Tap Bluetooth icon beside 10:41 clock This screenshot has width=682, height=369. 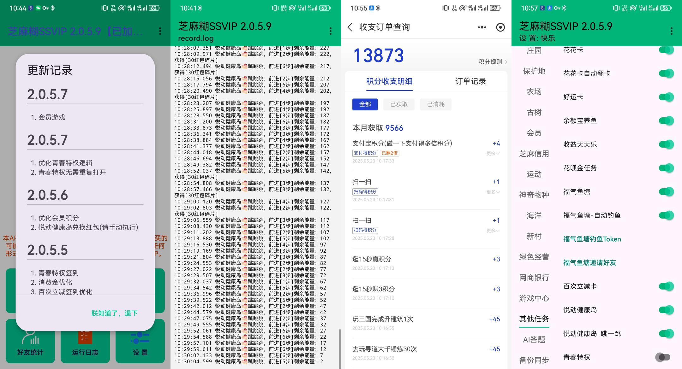(200, 8)
